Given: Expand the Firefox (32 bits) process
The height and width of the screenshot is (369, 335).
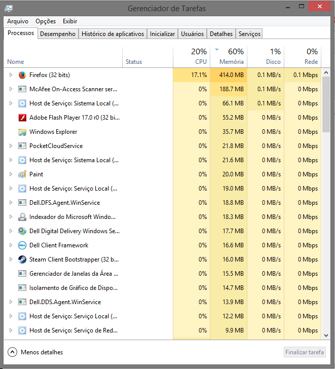Looking at the screenshot, I should (11, 75).
